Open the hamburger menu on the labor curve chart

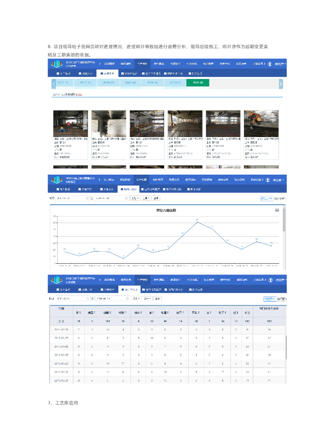(277, 210)
